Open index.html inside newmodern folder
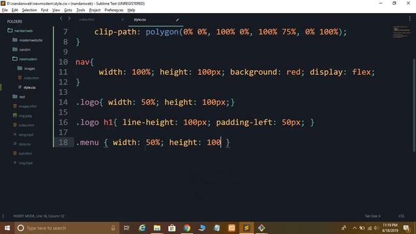 pyautogui.click(x=31, y=78)
